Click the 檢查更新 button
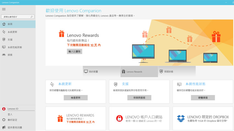 (76, 98)
